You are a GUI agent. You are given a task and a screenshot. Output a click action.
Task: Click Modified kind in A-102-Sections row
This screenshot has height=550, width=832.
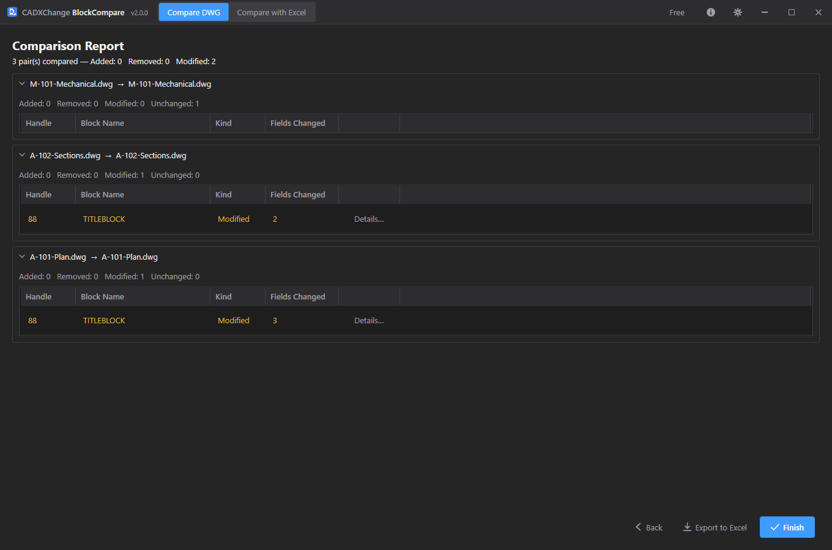(x=234, y=219)
